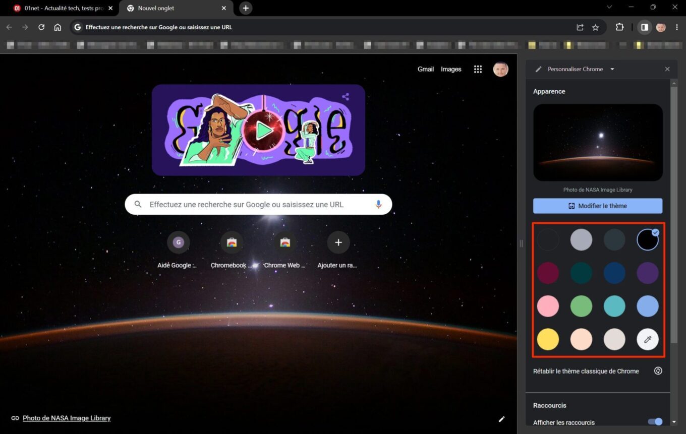This screenshot has width=686, height=434.
Task: Choose the navy blue color swatch
Action: 614,273
